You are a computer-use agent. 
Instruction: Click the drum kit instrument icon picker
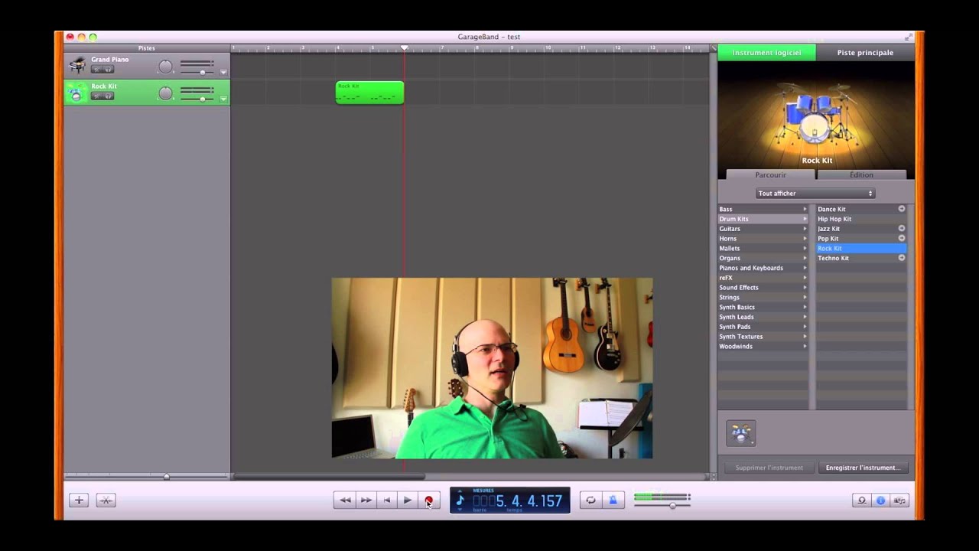click(740, 433)
